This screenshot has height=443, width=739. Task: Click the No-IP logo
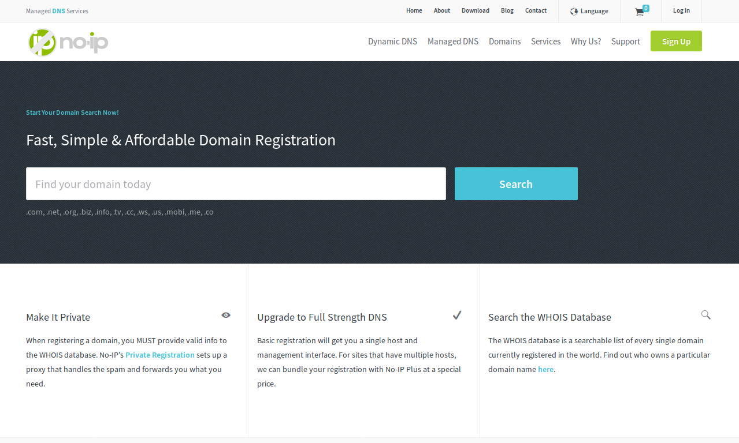point(68,42)
